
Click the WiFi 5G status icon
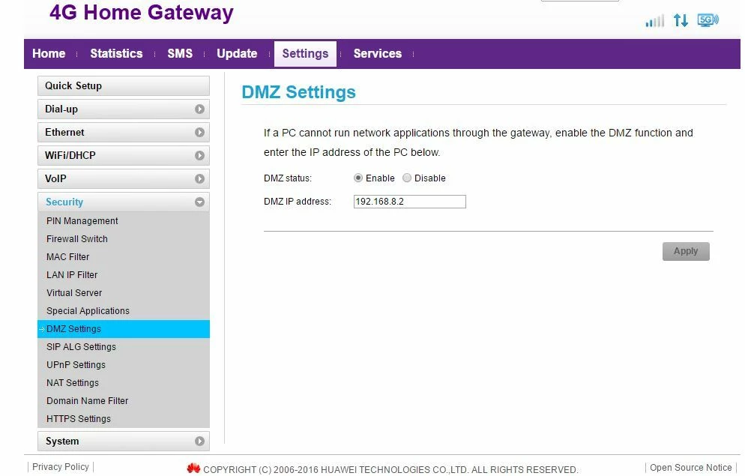tap(708, 20)
